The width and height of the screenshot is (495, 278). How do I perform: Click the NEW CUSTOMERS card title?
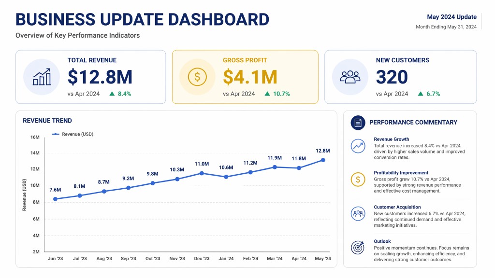coord(403,60)
